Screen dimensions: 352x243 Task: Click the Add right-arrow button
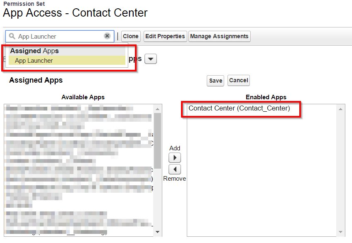(175, 158)
